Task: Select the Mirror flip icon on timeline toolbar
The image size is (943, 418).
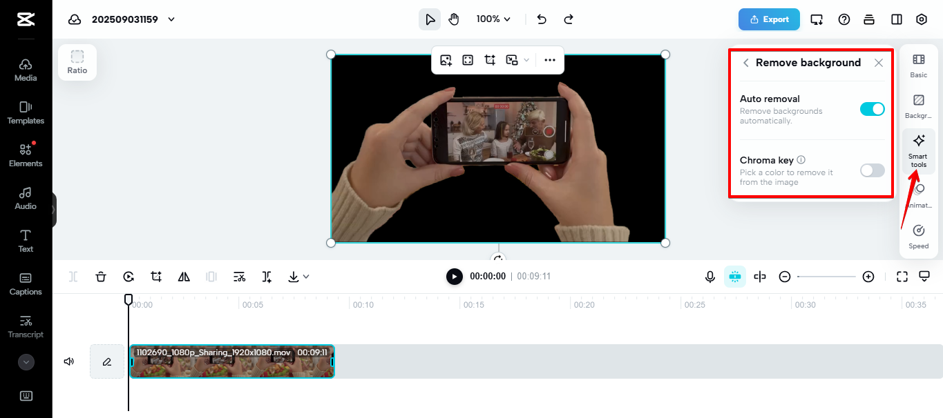Action: point(183,277)
